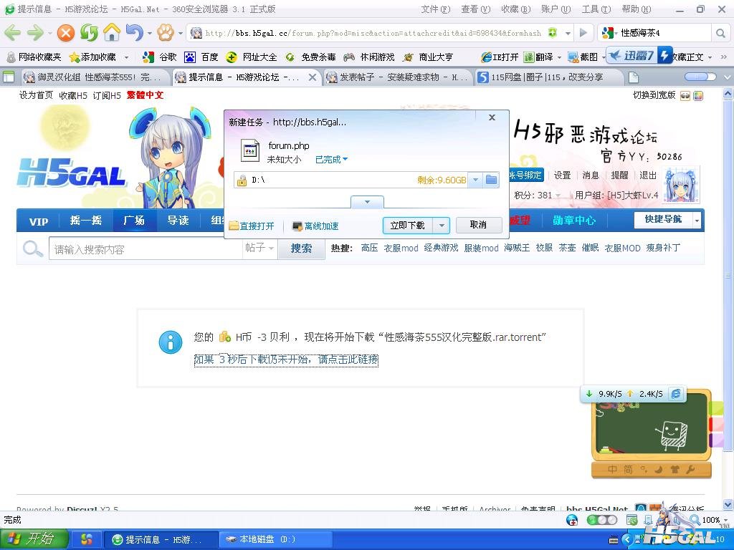
Task: Click the paw print toolbar icon
Action: (166, 33)
